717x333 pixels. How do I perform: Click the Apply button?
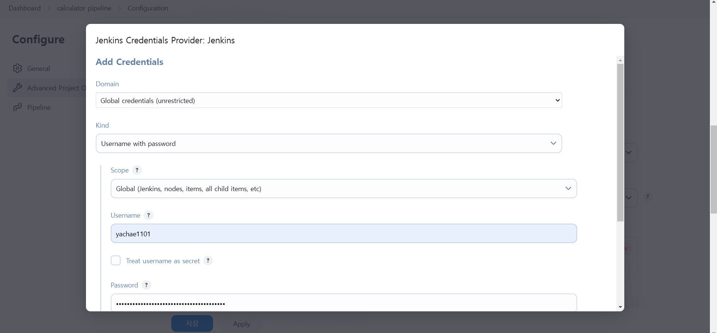tap(241, 324)
